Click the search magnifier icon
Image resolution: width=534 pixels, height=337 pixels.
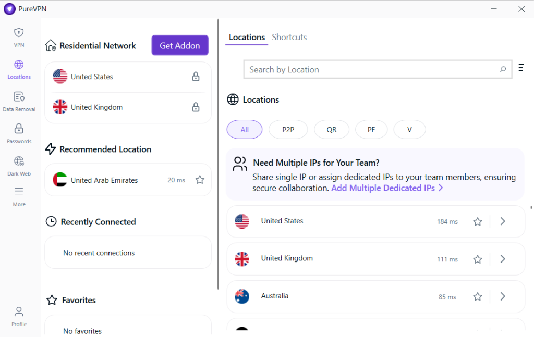(x=503, y=69)
